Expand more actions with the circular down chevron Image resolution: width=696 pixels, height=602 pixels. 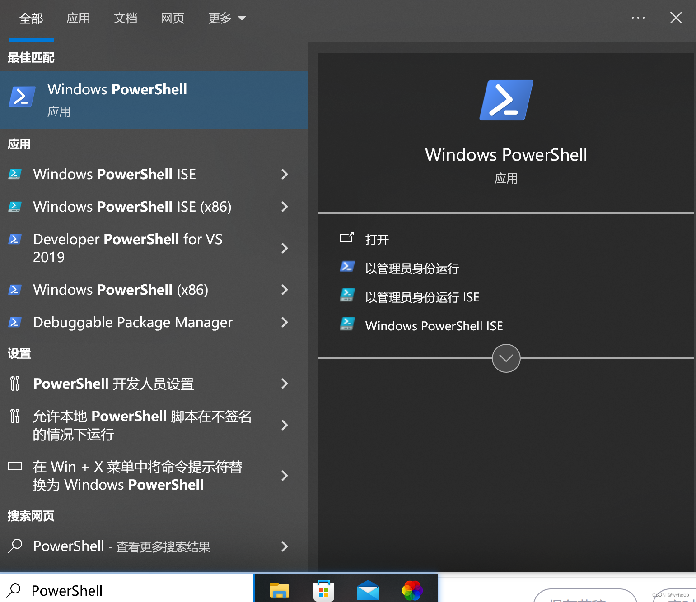click(x=506, y=358)
